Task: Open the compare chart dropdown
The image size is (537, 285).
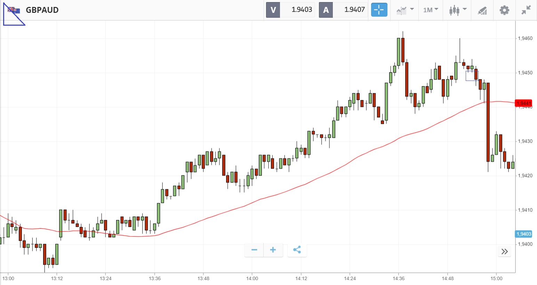Action: click(x=405, y=10)
